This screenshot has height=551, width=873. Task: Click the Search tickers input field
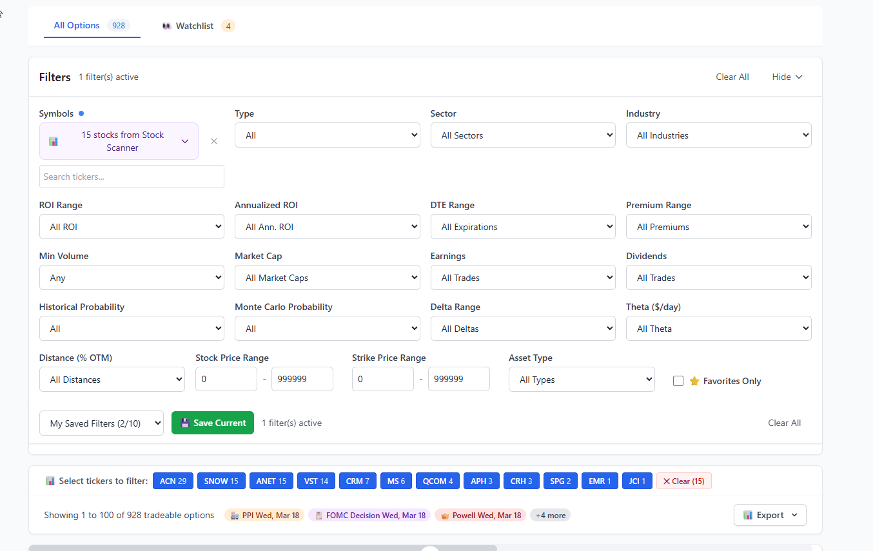pos(132,177)
